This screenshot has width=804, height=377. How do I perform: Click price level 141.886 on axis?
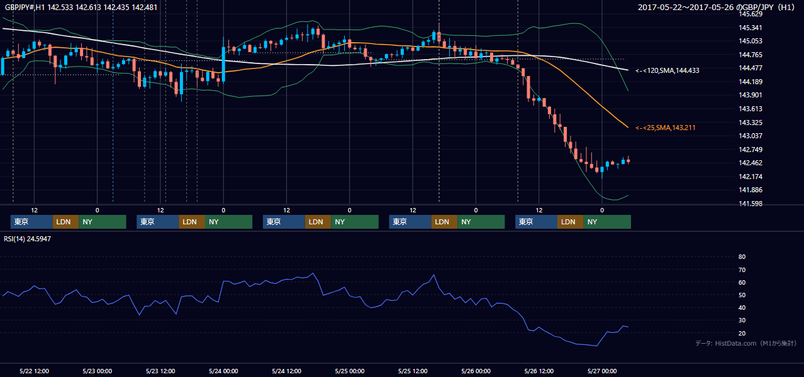coord(750,190)
